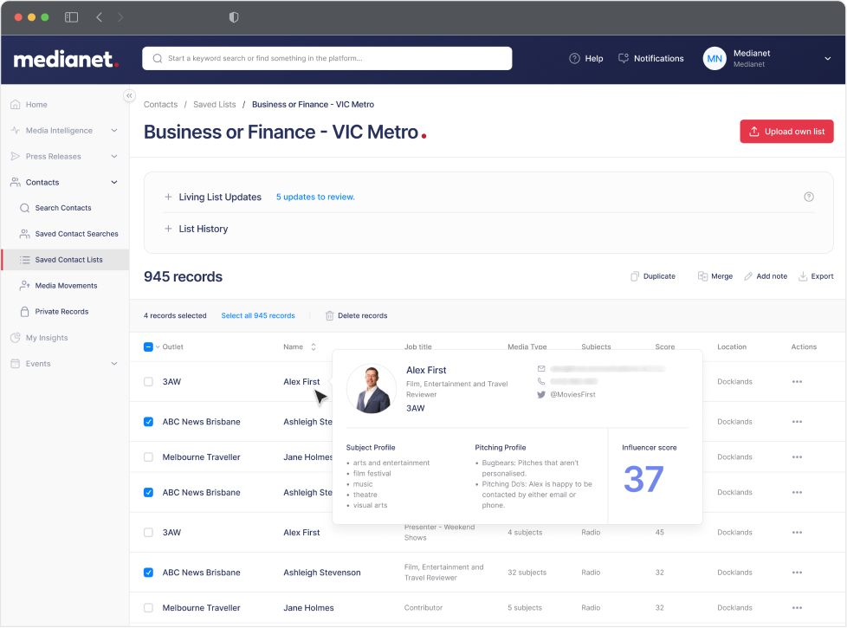Click the Export download icon

[x=801, y=275]
